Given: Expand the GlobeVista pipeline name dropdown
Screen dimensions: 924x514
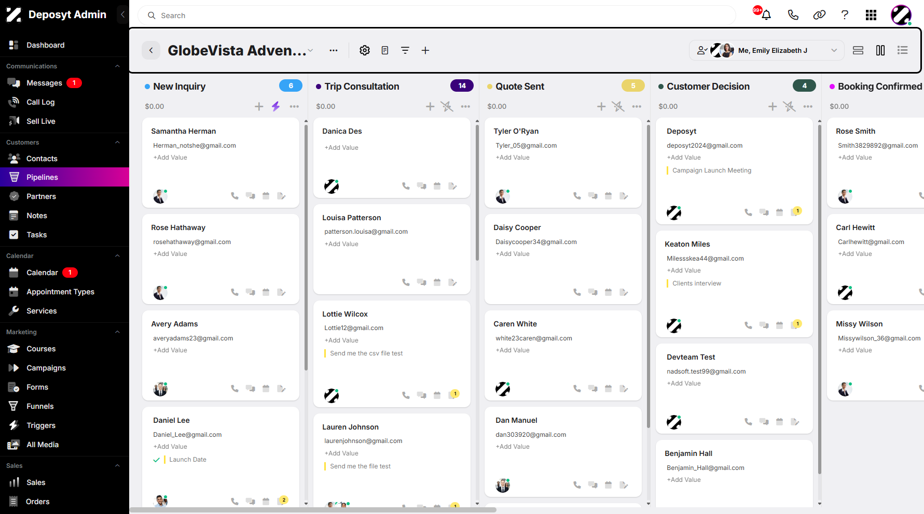Looking at the screenshot, I should click(310, 50).
